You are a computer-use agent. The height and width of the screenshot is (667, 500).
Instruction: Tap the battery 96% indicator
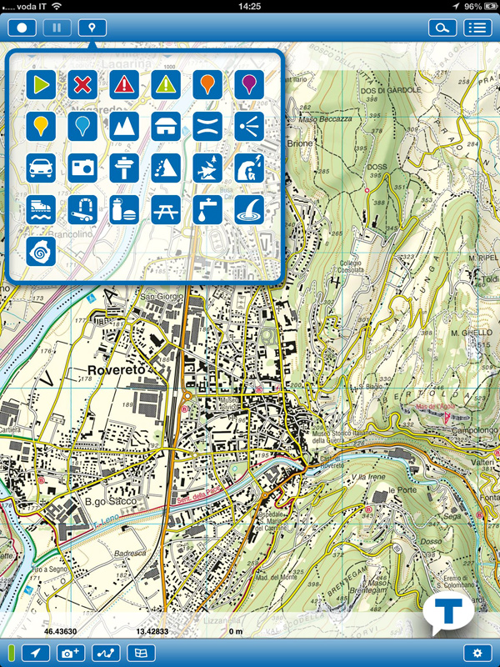[x=481, y=6]
